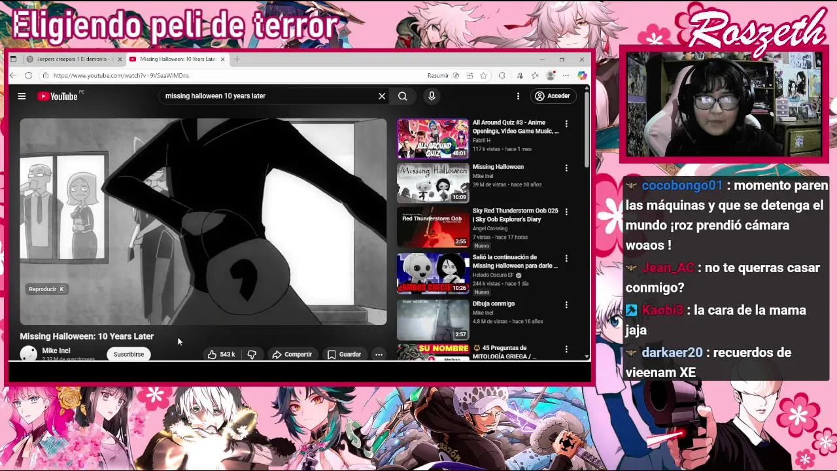The image size is (837, 471).
Task: Open the split screen icon in address bar
Action: click(470, 76)
